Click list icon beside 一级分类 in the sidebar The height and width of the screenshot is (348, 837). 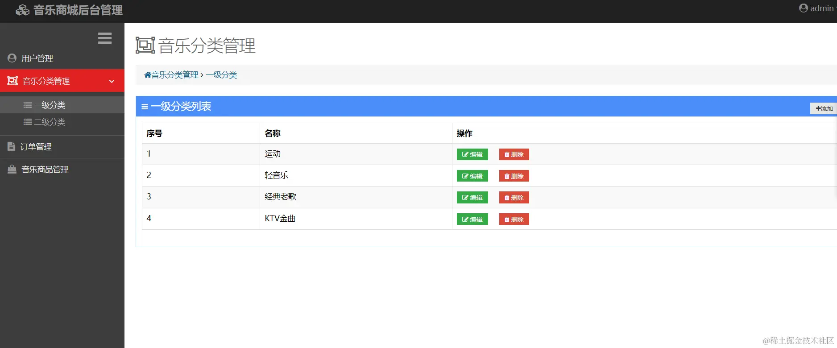click(x=28, y=105)
